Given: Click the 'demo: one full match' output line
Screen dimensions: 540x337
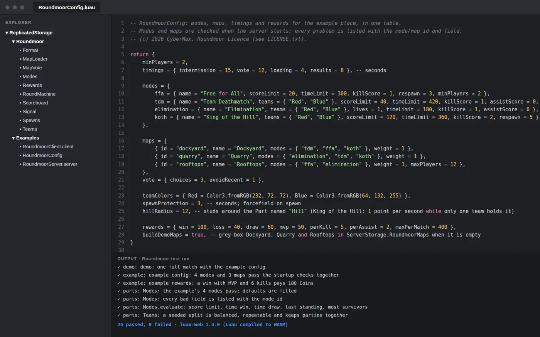Looking at the screenshot, I should click(x=191, y=267).
